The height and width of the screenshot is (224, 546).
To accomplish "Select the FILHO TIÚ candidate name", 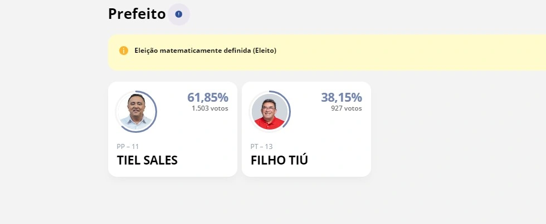I will click(279, 160).
